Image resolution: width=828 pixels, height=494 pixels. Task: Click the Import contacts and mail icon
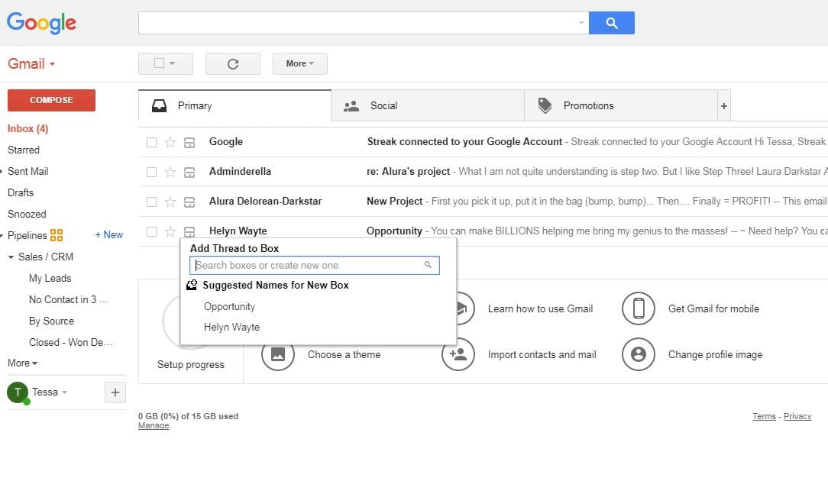click(458, 354)
